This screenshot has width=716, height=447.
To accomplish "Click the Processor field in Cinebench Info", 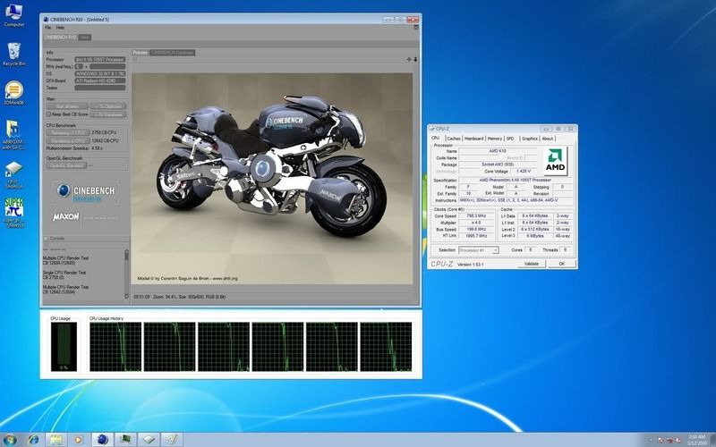I will (x=100, y=59).
